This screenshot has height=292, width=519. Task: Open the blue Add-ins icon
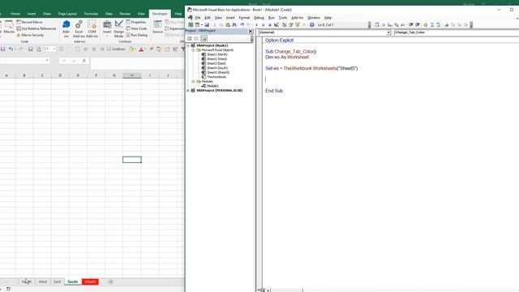[66, 28]
